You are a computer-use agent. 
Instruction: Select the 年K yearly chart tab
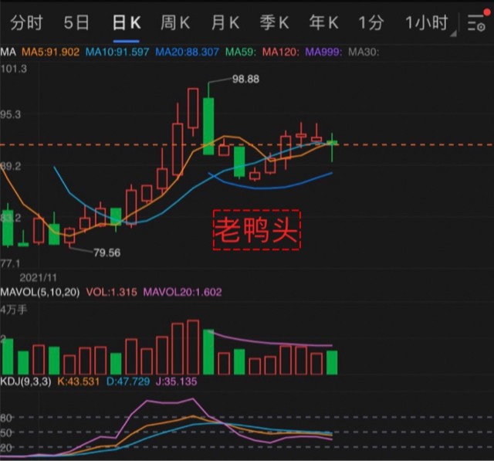pyautogui.click(x=323, y=23)
